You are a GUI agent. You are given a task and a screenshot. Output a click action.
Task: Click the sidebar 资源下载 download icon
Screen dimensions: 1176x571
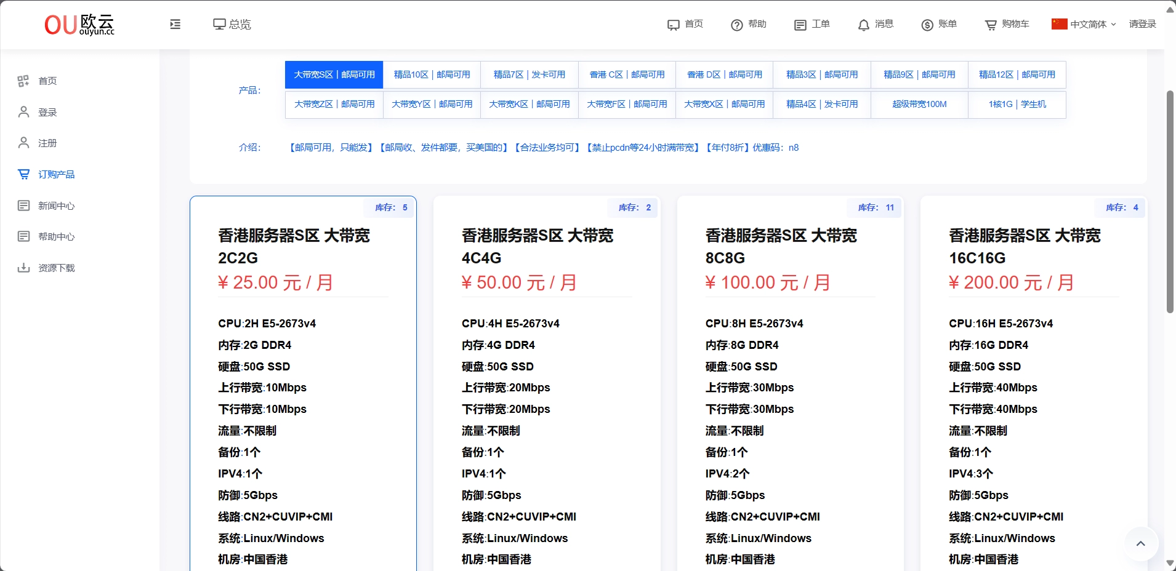coord(23,268)
